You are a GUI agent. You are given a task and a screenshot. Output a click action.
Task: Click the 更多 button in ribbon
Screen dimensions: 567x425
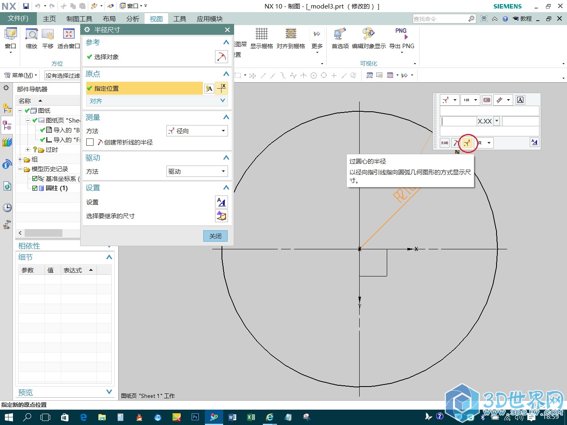click(x=317, y=40)
